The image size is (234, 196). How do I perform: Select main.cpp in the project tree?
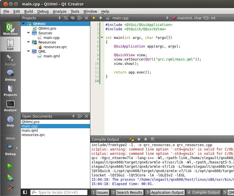pyautogui.click(x=51, y=37)
